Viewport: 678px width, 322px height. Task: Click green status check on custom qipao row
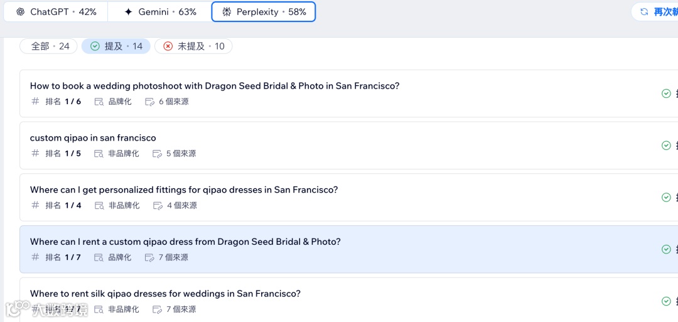coord(667,146)
